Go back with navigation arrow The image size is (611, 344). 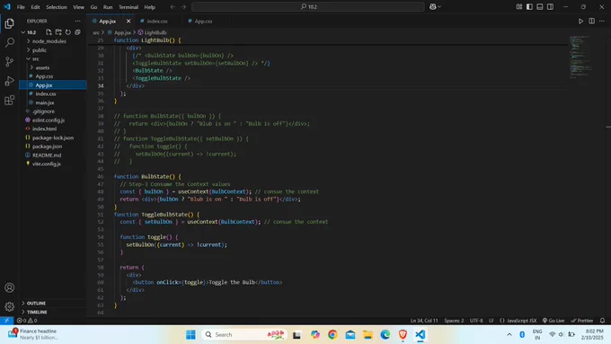[x=173, y=6]
